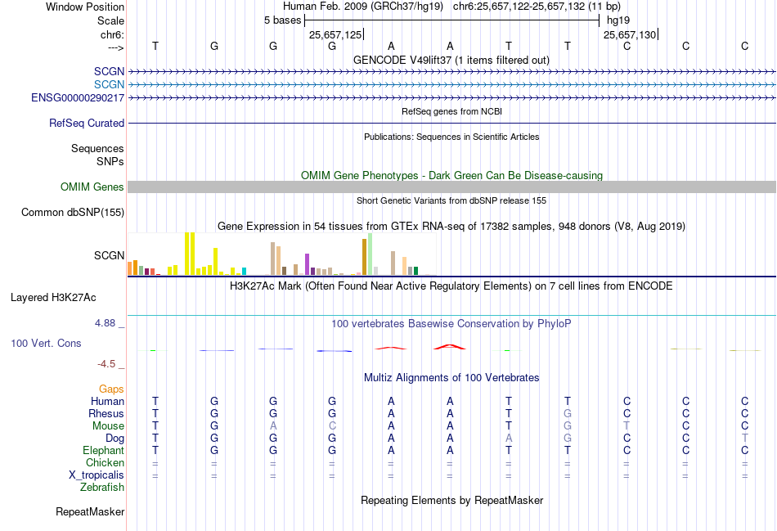The height and width of the screenshot is (531, 777).
Task: Click the Scale label
Action: 111,20
